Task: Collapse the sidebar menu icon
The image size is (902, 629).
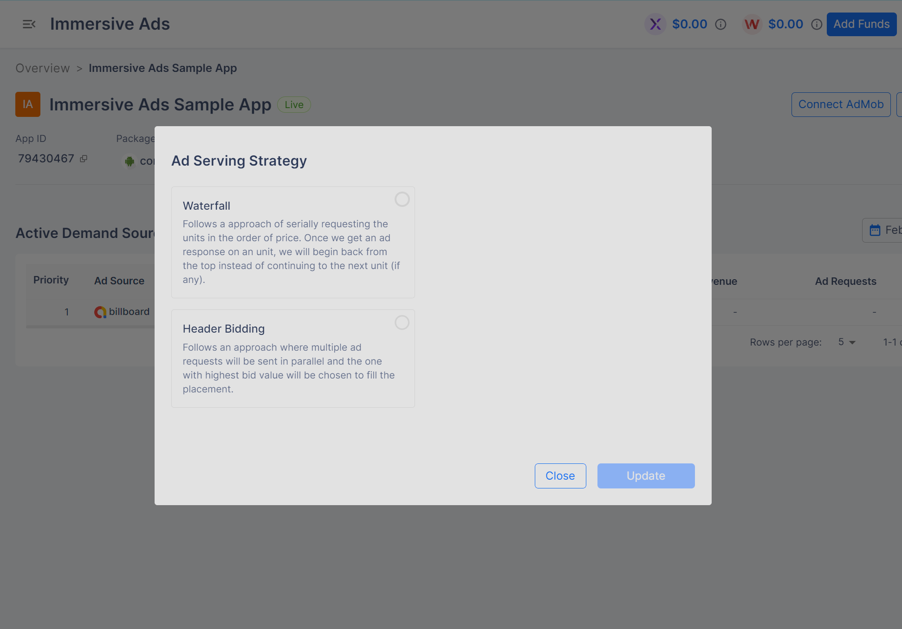Action: click(29, 24)
